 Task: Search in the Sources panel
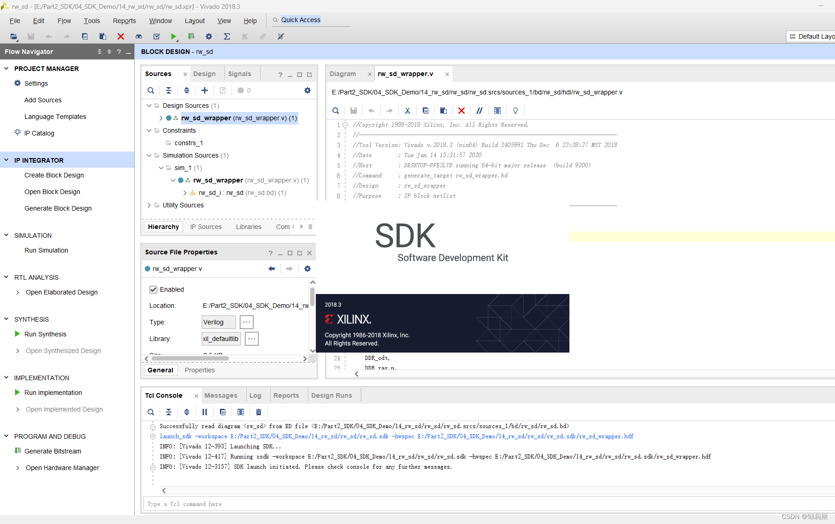[151, 90]
